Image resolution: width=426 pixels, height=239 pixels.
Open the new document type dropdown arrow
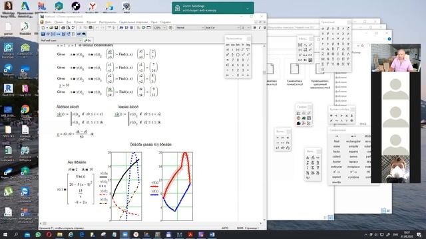[x=47, y=28]
